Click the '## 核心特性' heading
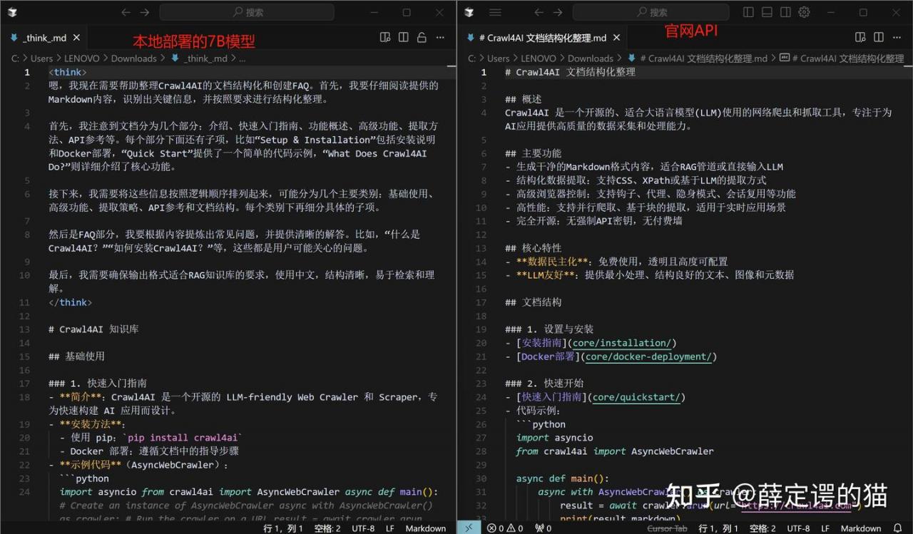This screenshot has width=913, height=534. point(533,248)
